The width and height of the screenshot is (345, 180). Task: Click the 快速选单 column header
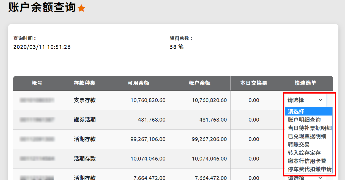[x=305, y=83]
